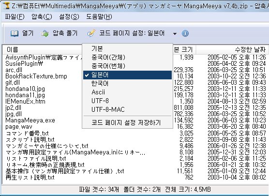The image size is (269, 196).
Task: Pick the UTF-8 code page
Action: pos(127,101)
